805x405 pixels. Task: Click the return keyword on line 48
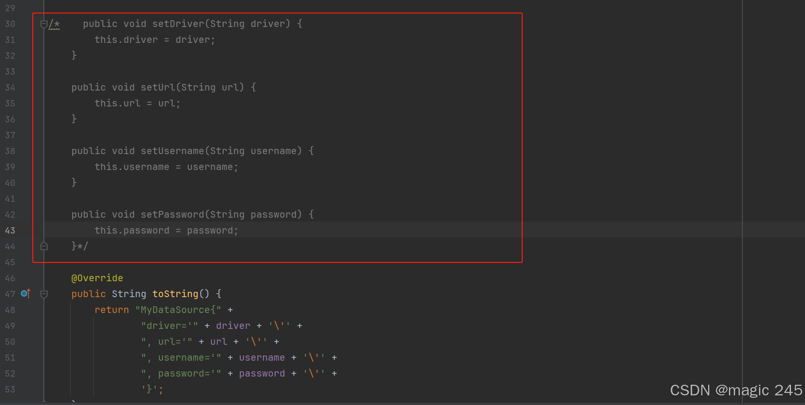click(x=112, y=310)
